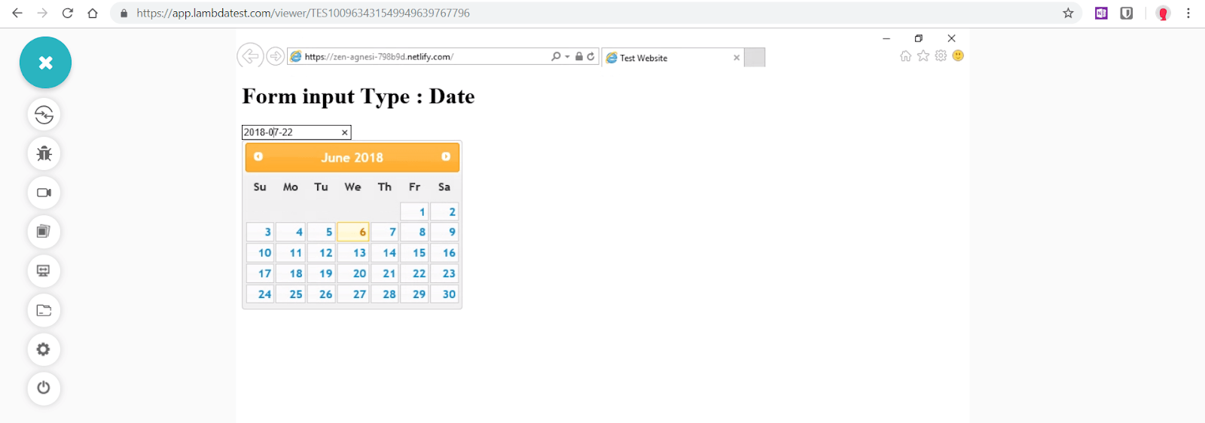Viewport: 1205px width, 423px height.
Task: Open IE tools gear icon
Action: 941,56
